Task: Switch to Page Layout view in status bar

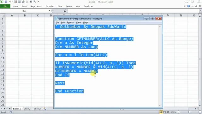Action: pyautogui.click(x=164, y=112)
